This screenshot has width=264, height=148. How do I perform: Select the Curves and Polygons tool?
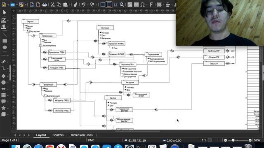[4, 62]
